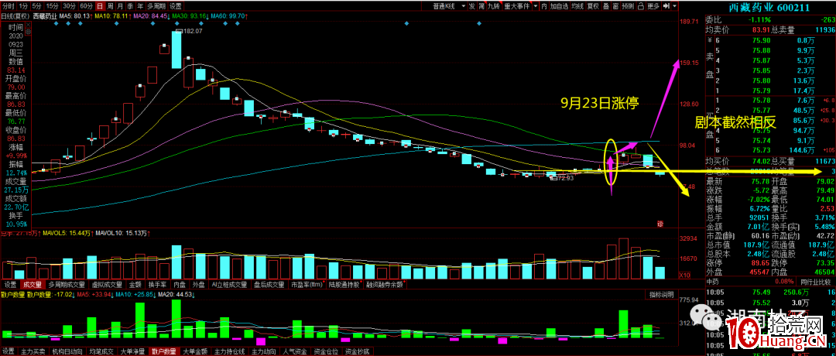Select the 主力买卖 bottom indicator tab
The image size is (836, 356).
coord(33,351)
